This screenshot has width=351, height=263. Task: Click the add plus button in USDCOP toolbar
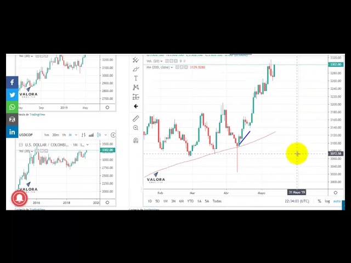[x=113, y=135]
